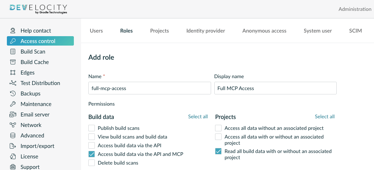Viewport: 374px width, 170px height.
Task: Click the Backups history clock icon
Action: coord(13,93)
